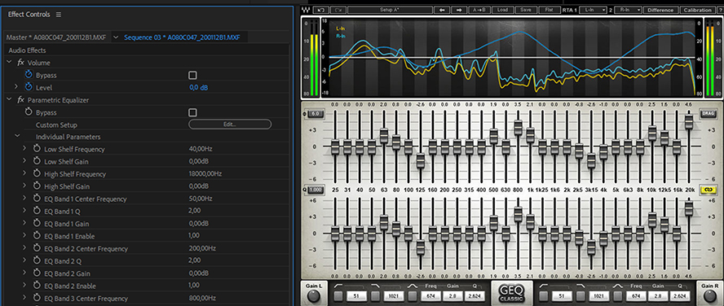Viewport: 724px width, 306px height.
Task: Click the Undo arrow in the GEQ toolbar
Action: tap(321, 10)
